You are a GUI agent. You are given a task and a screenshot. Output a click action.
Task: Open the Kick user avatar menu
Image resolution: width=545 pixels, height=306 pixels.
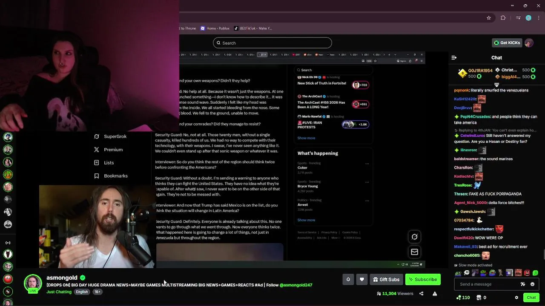click(x=529, y=43)
